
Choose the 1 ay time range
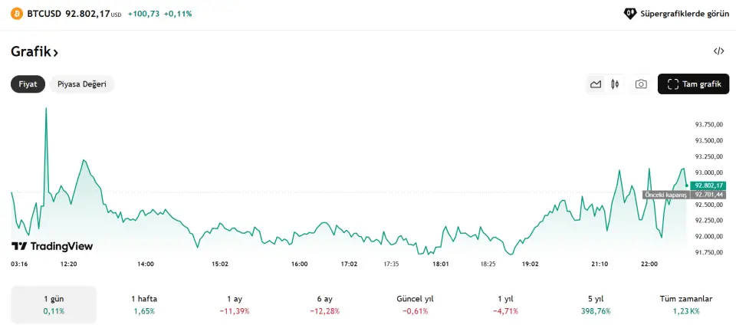pyautogui.click(x=235, y=304)
